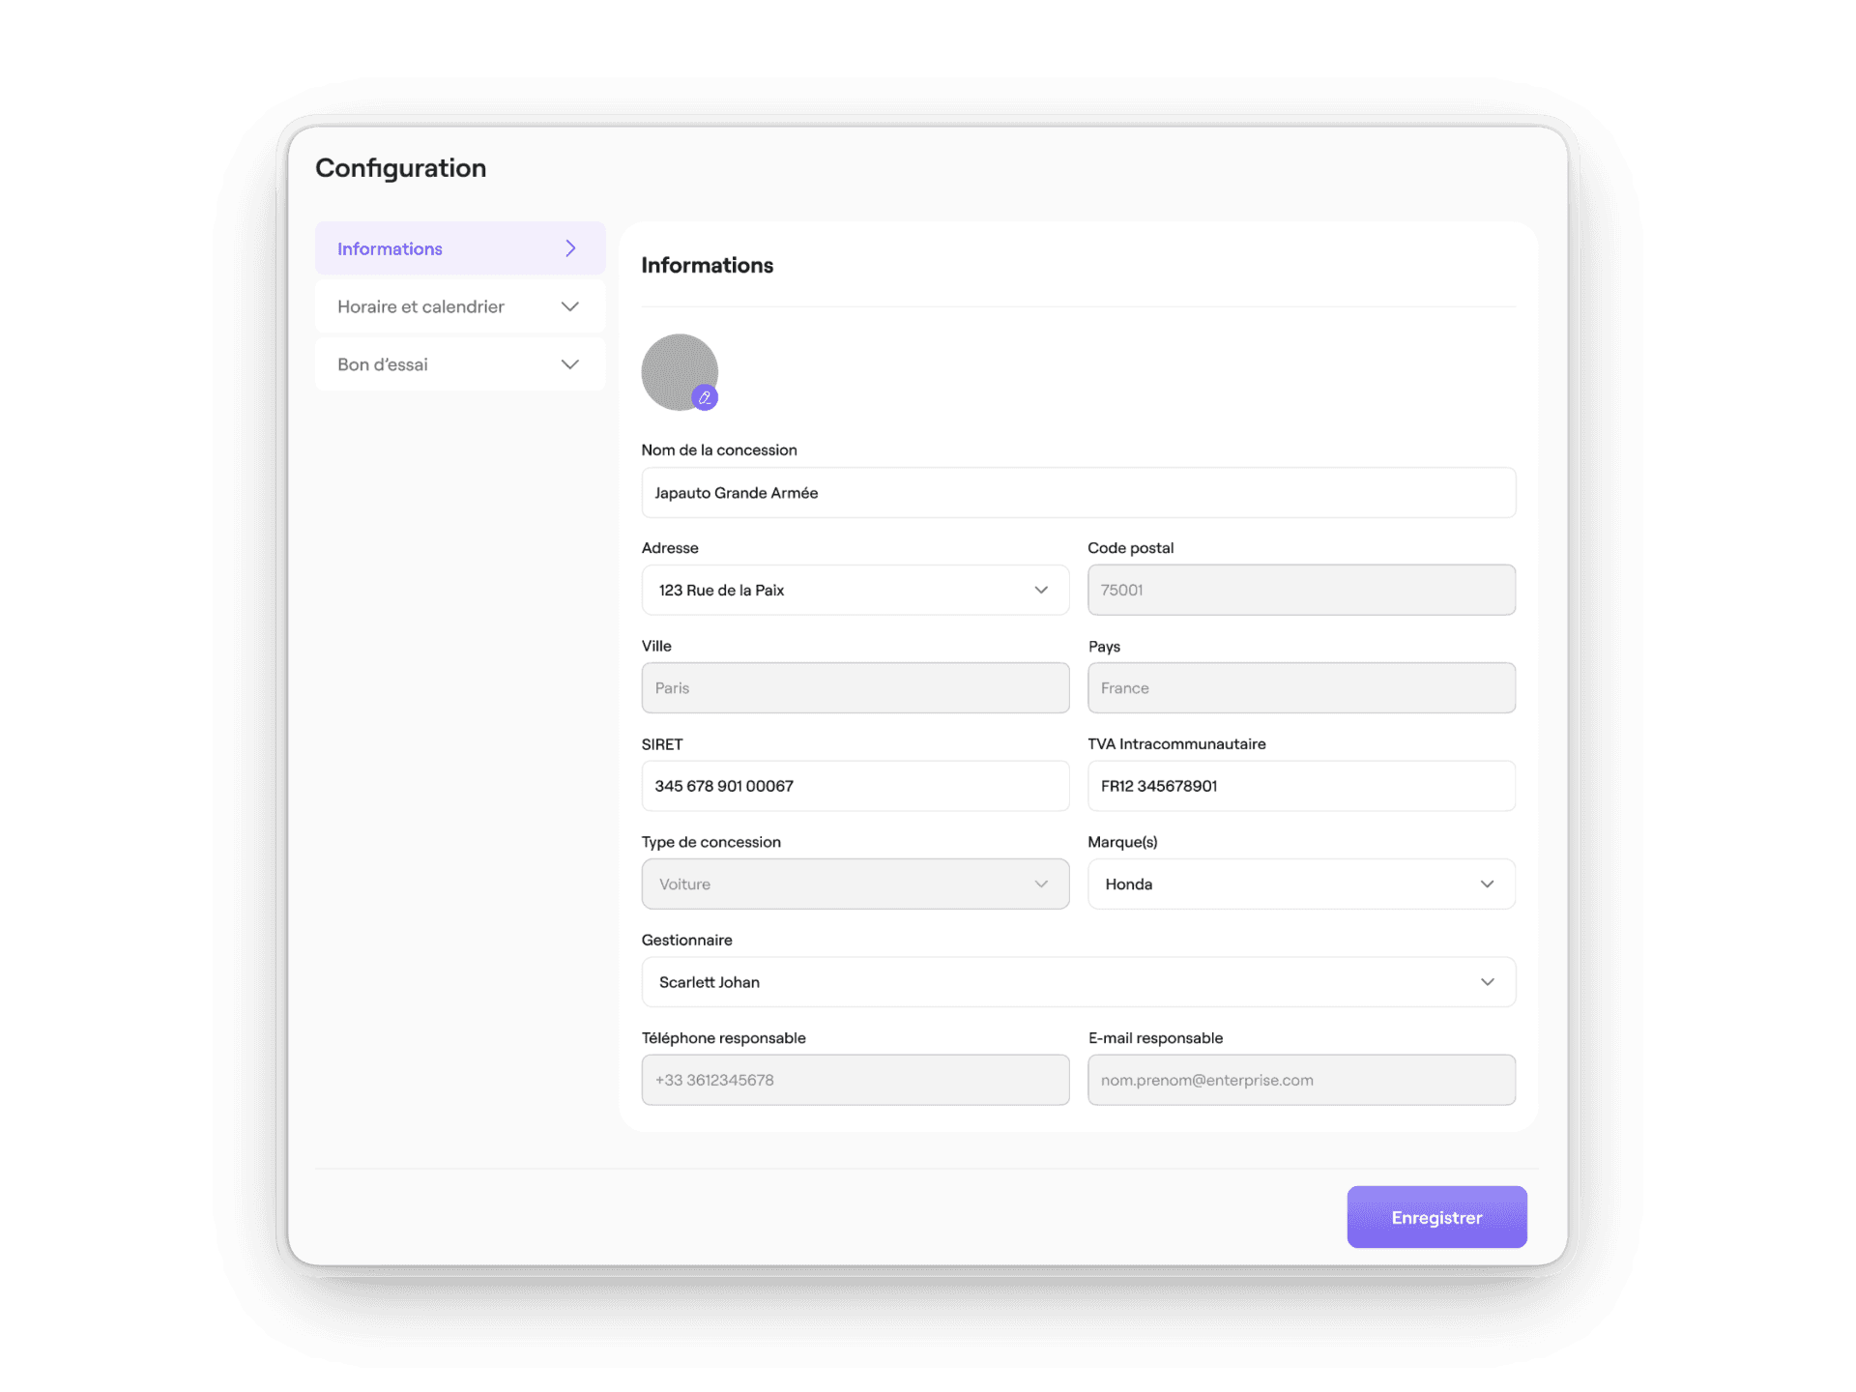This screenshot has width=1856, height=1392.
Task: Click the Code postal field
Action: pos(1300,590)
